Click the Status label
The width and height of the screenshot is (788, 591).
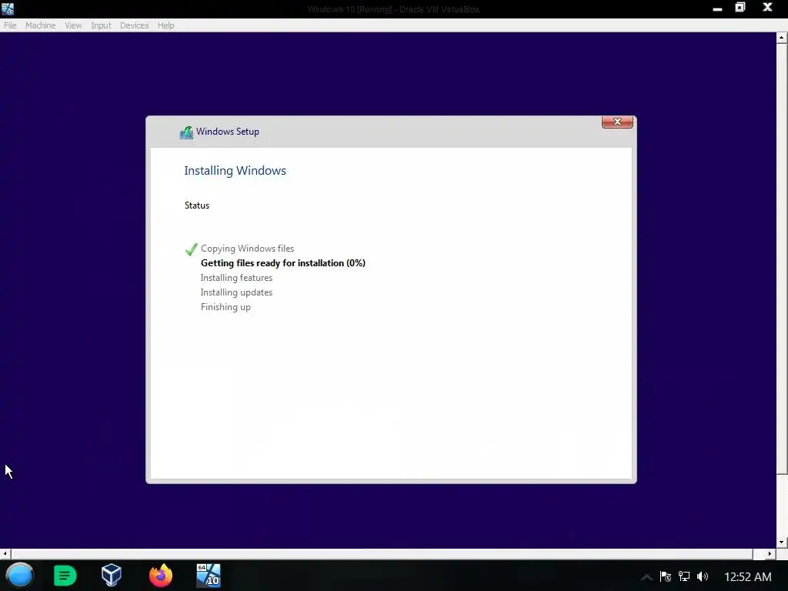[197, 205]
